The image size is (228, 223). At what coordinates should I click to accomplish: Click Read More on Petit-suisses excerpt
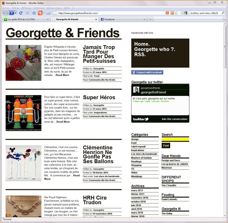[62, 75]
